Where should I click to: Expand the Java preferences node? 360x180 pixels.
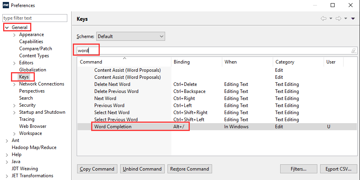coord(7,162)
